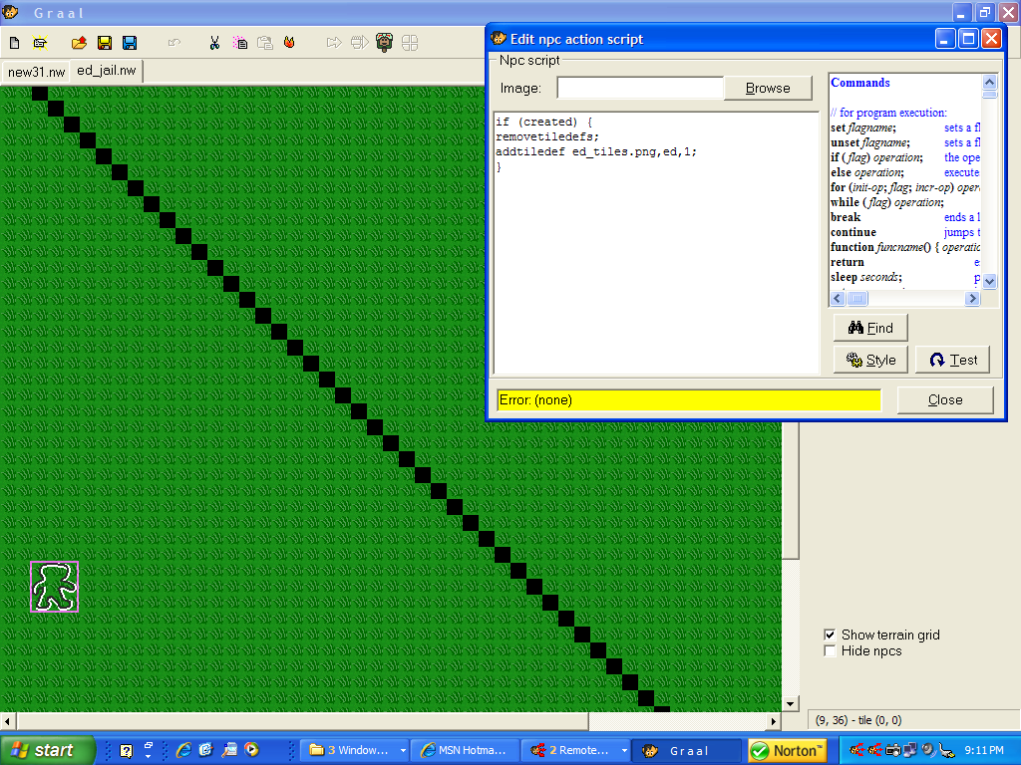Image resolution: width=1021 pixels, height=765 pixels.
Task: Click the copy selection icon
Action: point(239,43)
